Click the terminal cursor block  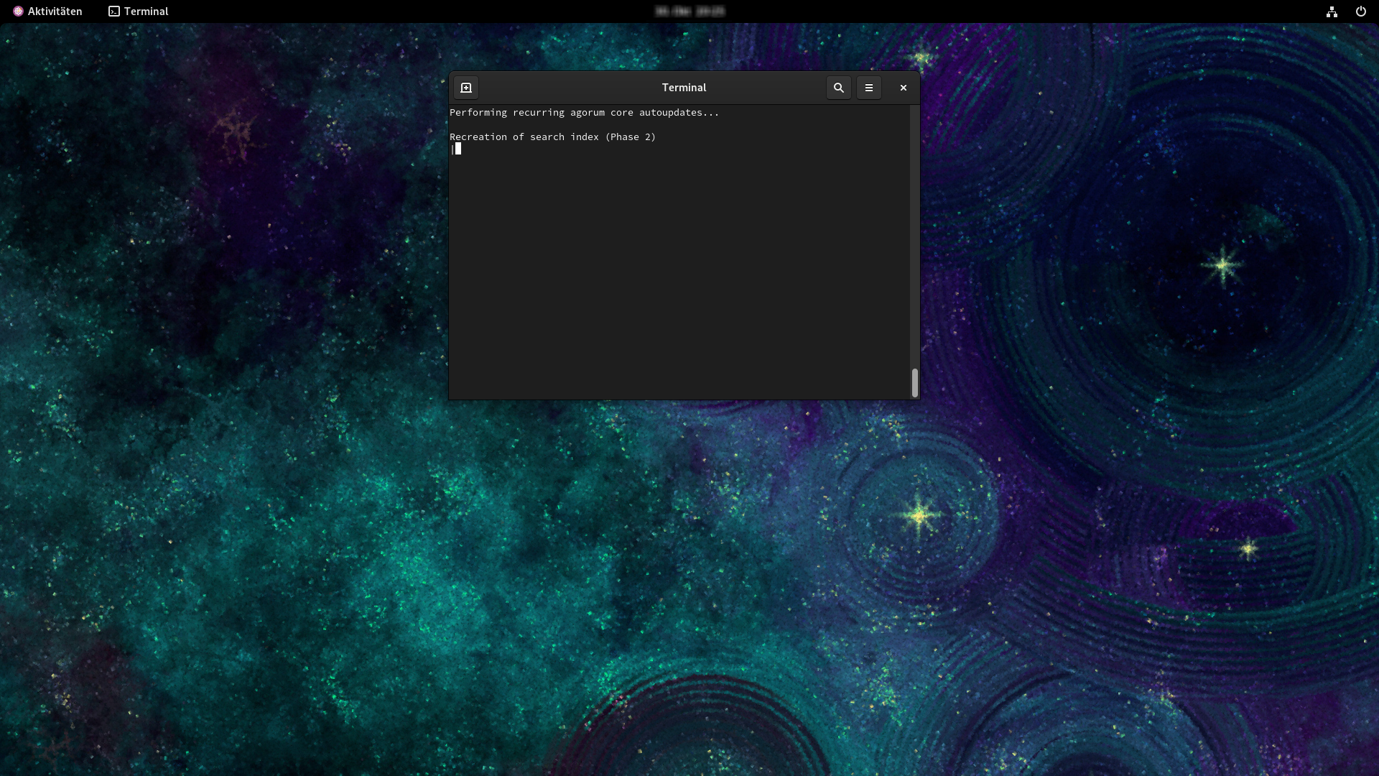[x=458, y=149]
